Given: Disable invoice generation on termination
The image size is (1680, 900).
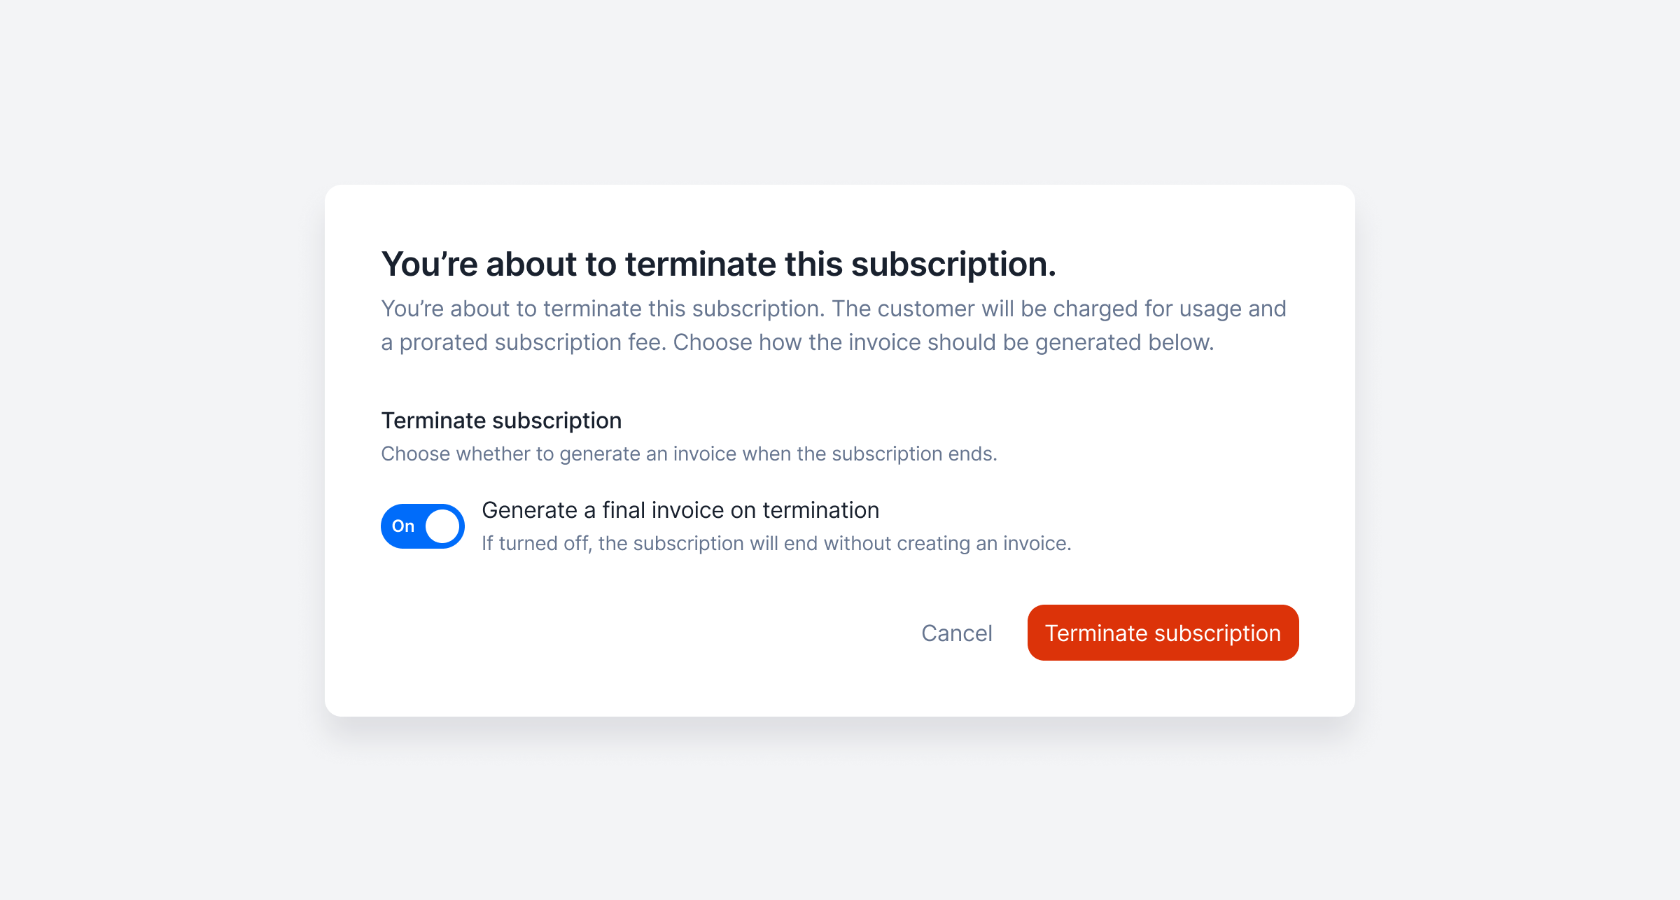Looking at the screenshot, I should point(422,526).
